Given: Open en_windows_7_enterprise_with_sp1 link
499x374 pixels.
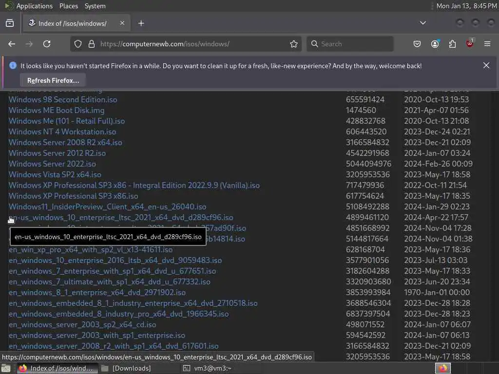Looking at the screenshot, I should pos(113,271).
